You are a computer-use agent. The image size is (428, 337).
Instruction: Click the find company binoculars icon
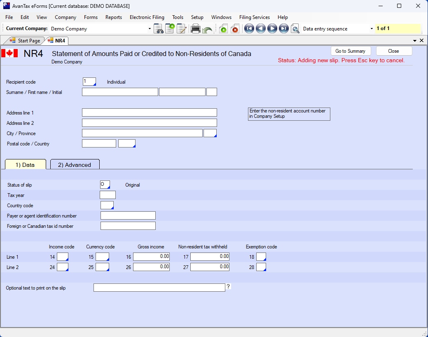click(x=159, y=29)
